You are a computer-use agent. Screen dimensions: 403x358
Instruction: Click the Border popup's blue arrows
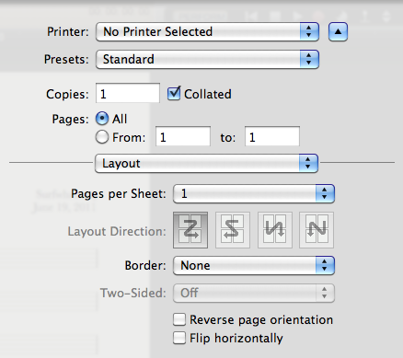[325, 265]
